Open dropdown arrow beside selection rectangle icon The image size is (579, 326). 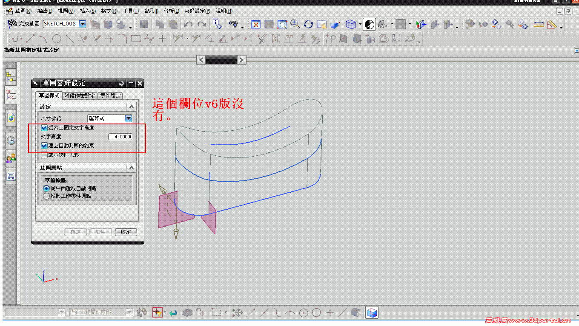pos(226,313)
